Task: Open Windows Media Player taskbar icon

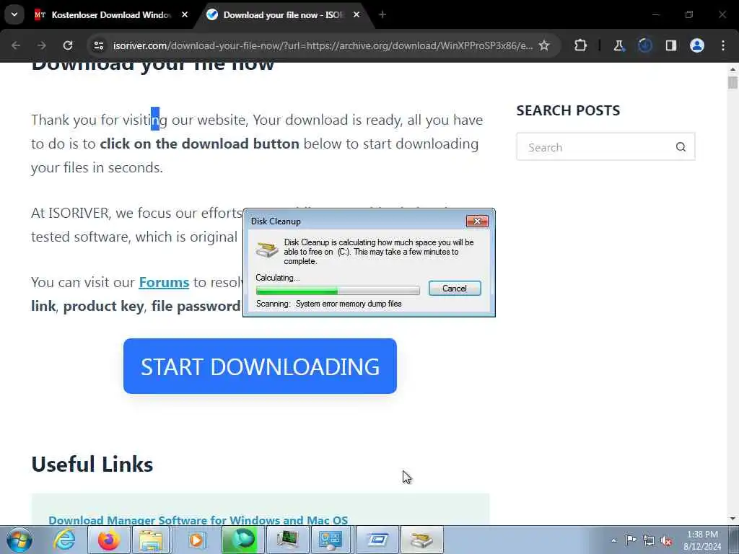Action: click(196, 540)
